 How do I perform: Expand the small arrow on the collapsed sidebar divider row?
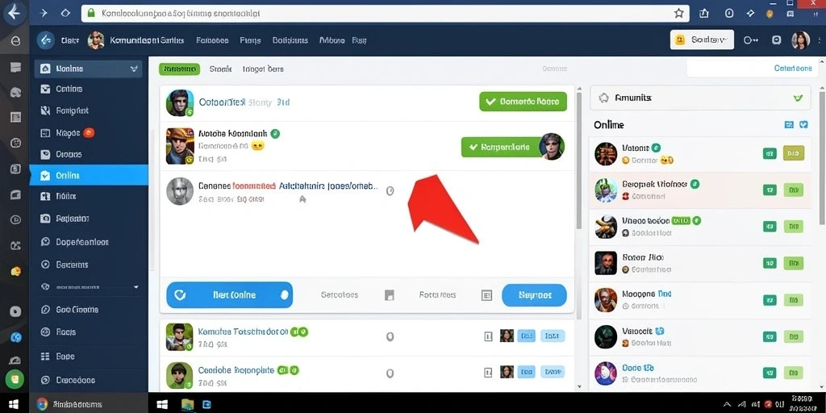click(136, 287)
